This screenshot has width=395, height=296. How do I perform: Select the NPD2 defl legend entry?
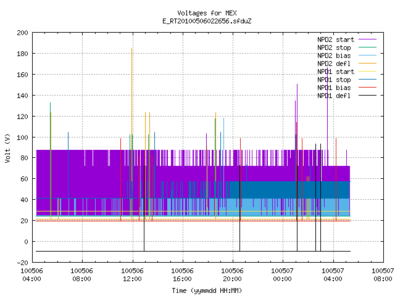pyautogui.click(x=334, y=64)
